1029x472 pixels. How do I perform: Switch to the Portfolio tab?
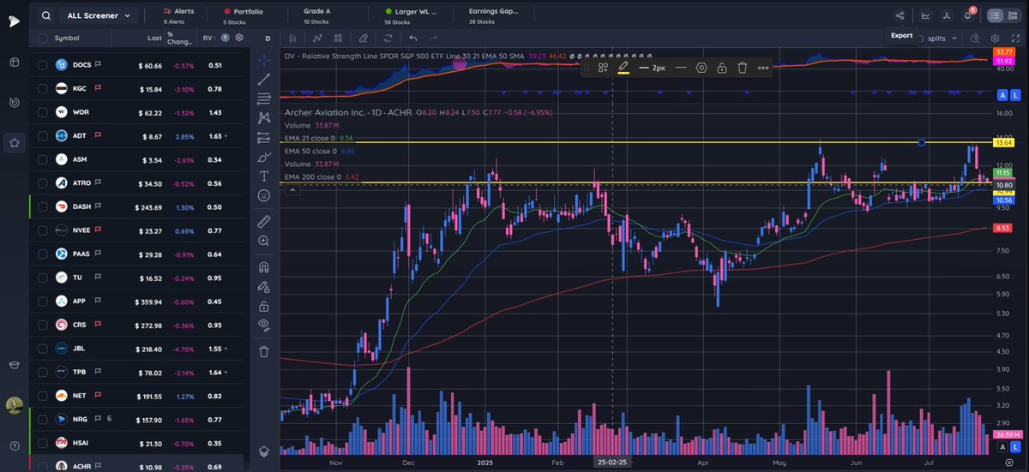coord(243,15)
